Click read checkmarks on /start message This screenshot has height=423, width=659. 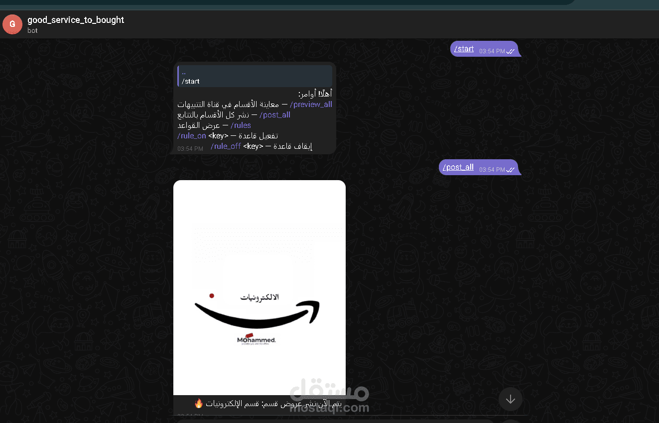click(511, 51)
